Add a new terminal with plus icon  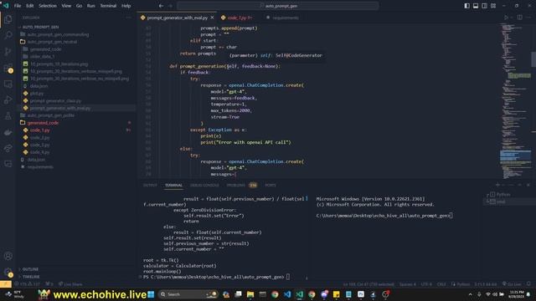point(497,185)
